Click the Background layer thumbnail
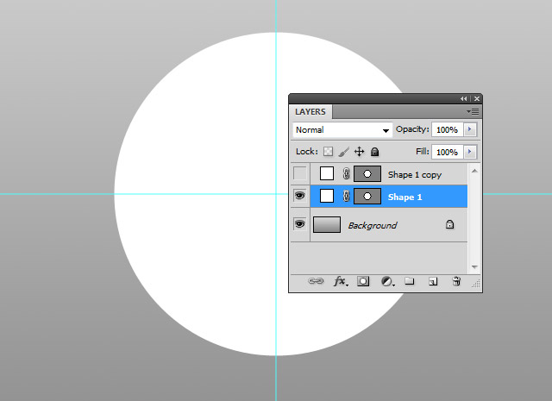The width and height of the screenshot is (552, 401). (x=327, y=224)
